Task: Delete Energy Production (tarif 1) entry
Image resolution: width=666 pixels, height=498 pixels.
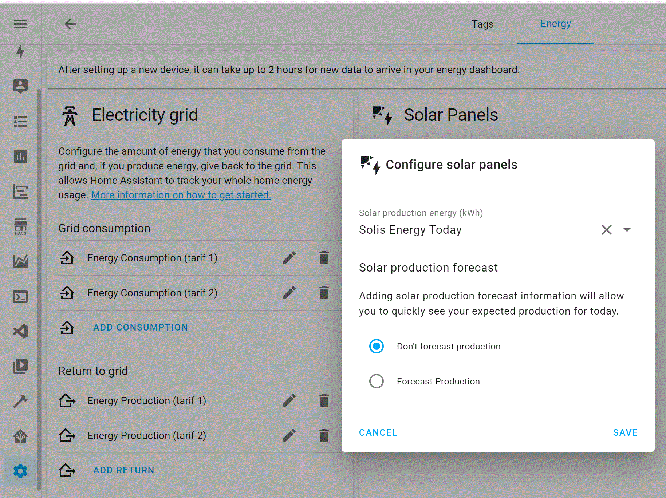Action: (x=324, y=400)
